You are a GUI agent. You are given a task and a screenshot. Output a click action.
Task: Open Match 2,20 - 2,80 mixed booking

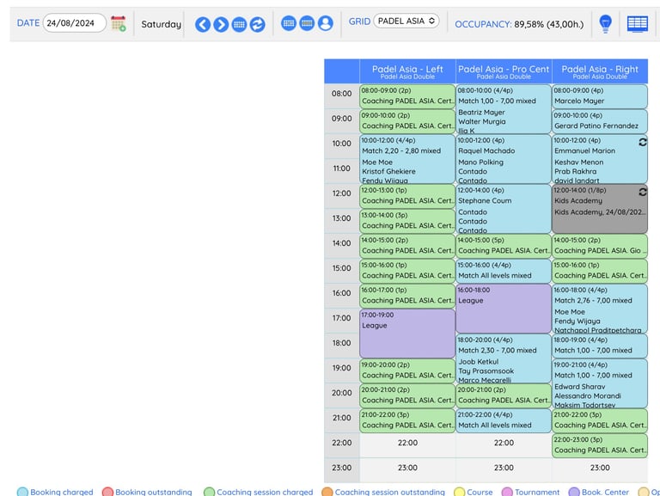(407, 159)
